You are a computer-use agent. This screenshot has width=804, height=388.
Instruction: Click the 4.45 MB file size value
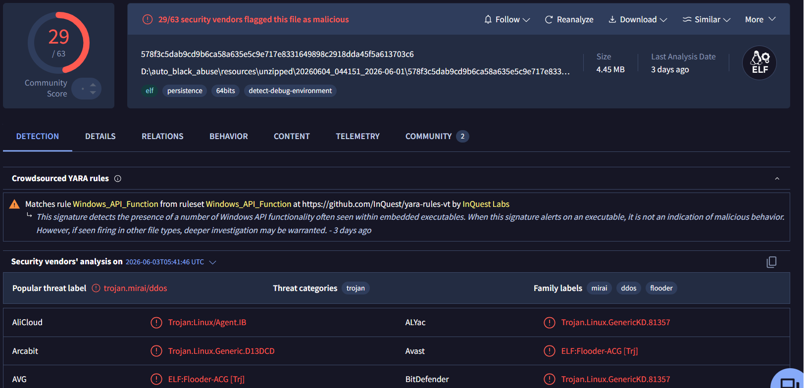click(x=610, y=70)
